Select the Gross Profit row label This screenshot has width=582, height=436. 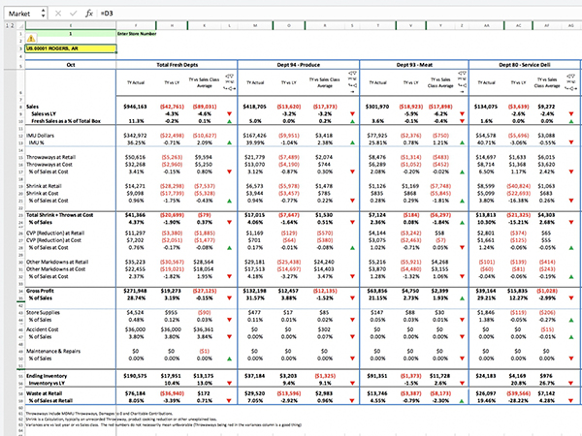(40, 291)
